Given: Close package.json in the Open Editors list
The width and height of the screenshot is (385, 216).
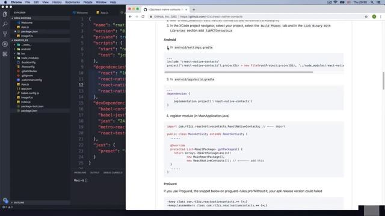Looking at the screenshot, I should [15, 32].
